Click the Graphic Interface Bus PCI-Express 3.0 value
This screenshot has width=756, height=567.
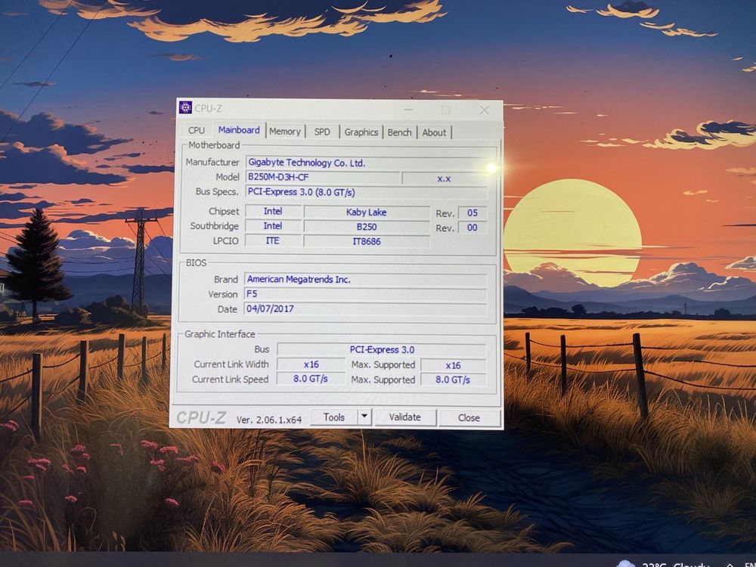coord(381,349)
